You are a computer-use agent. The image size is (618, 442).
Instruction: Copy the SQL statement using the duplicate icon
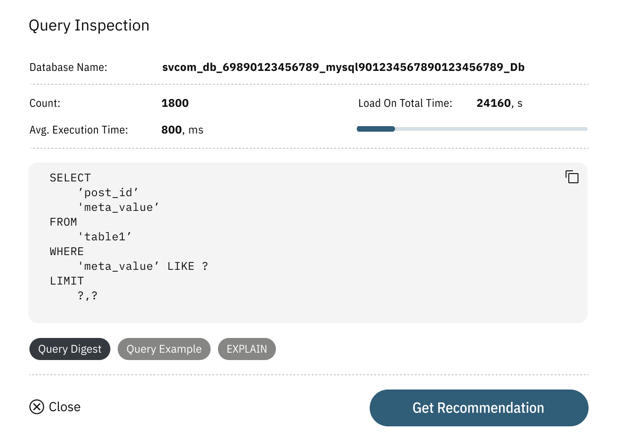point(572,177)
